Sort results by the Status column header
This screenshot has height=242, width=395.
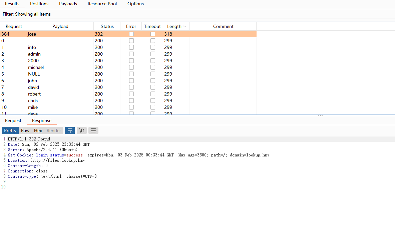[107, 27]
